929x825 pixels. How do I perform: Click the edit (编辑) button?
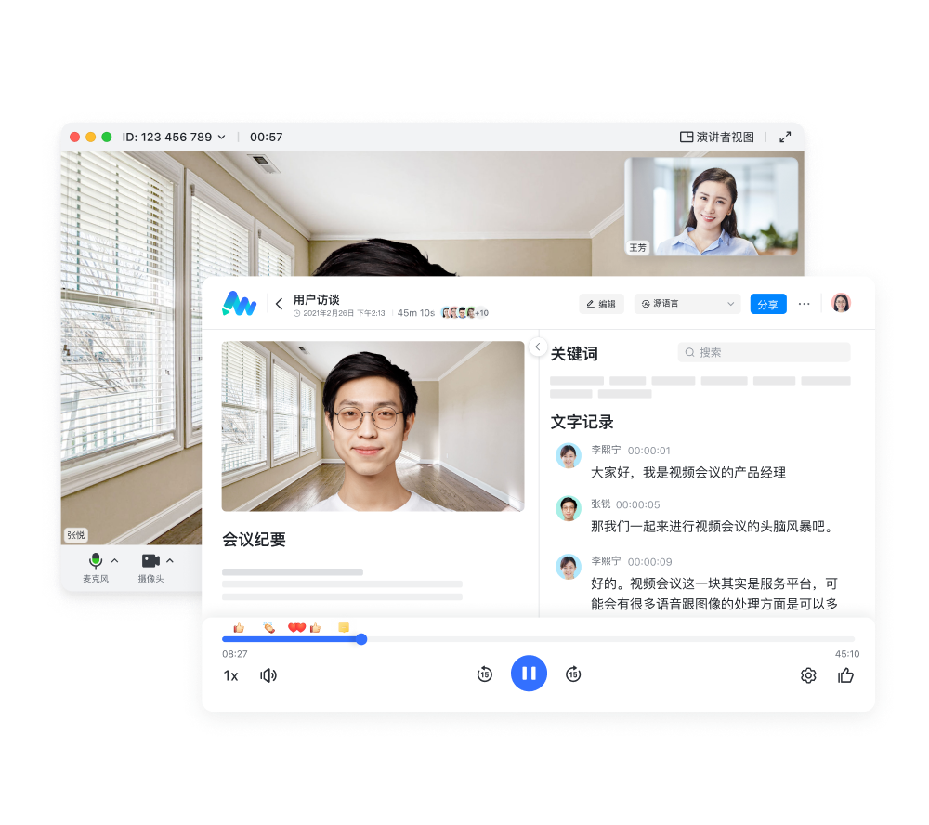tap(601, 304)
